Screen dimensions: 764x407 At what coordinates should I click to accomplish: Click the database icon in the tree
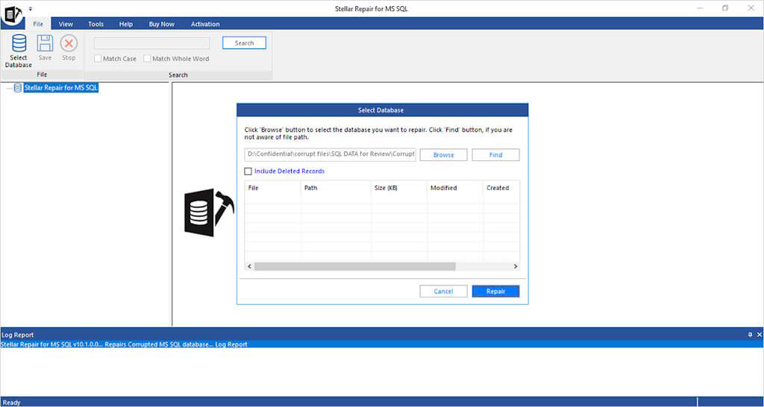pos(17,88)
